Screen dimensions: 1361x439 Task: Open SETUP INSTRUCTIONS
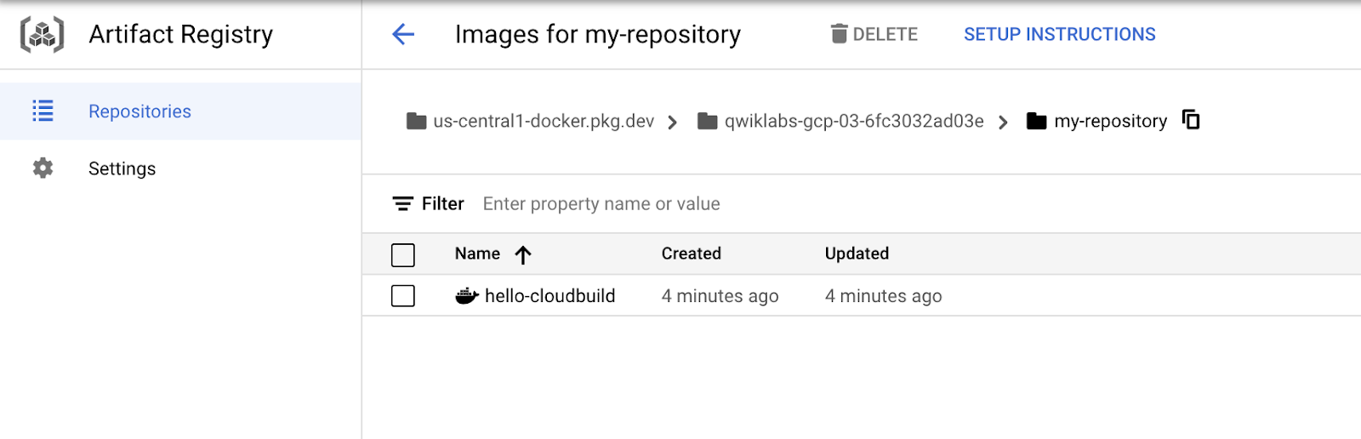pyautogui.click(x=1059, y=35)
